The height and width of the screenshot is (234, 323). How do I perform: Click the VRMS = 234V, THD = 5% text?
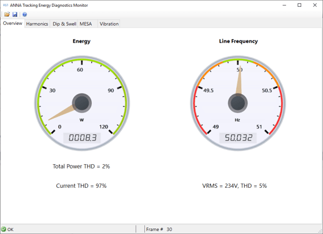pos(234,186)
